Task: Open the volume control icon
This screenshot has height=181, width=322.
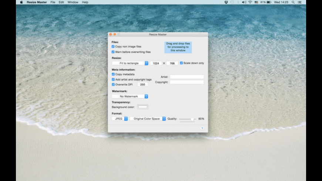Action: tap(244, 2)
